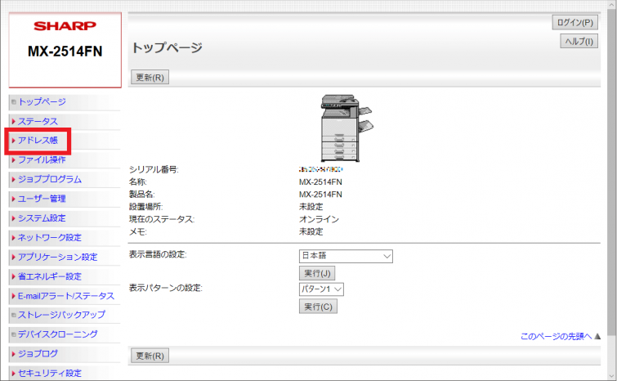Click the SHARP logo
Image resolution: width=617 pixels, height=381 pixels.
pos(65,26)
